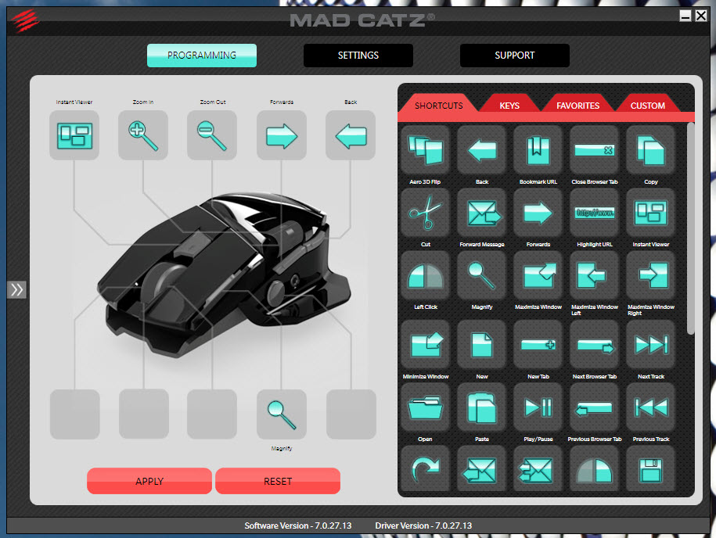Minimize the Mad Catz window

pyautogui.click(x=685, y=16)
